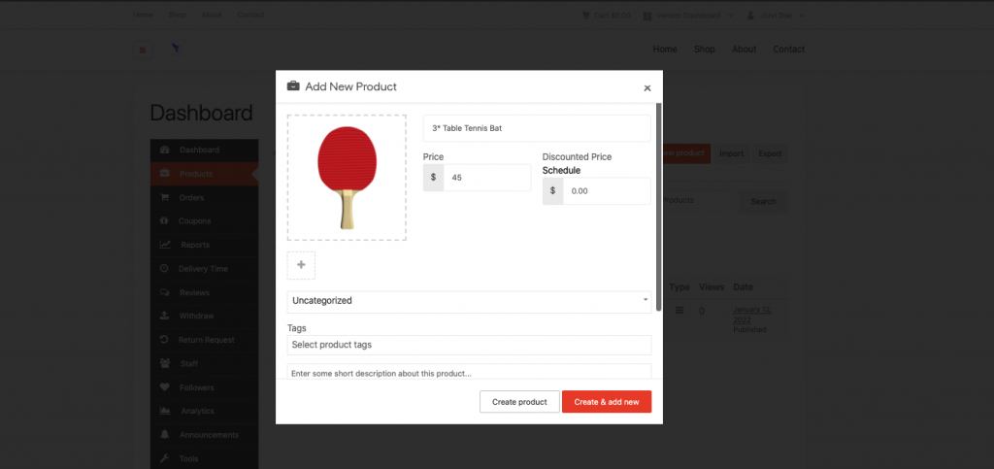Open the Orders cart icon in sidebar

tap(165, 197)
